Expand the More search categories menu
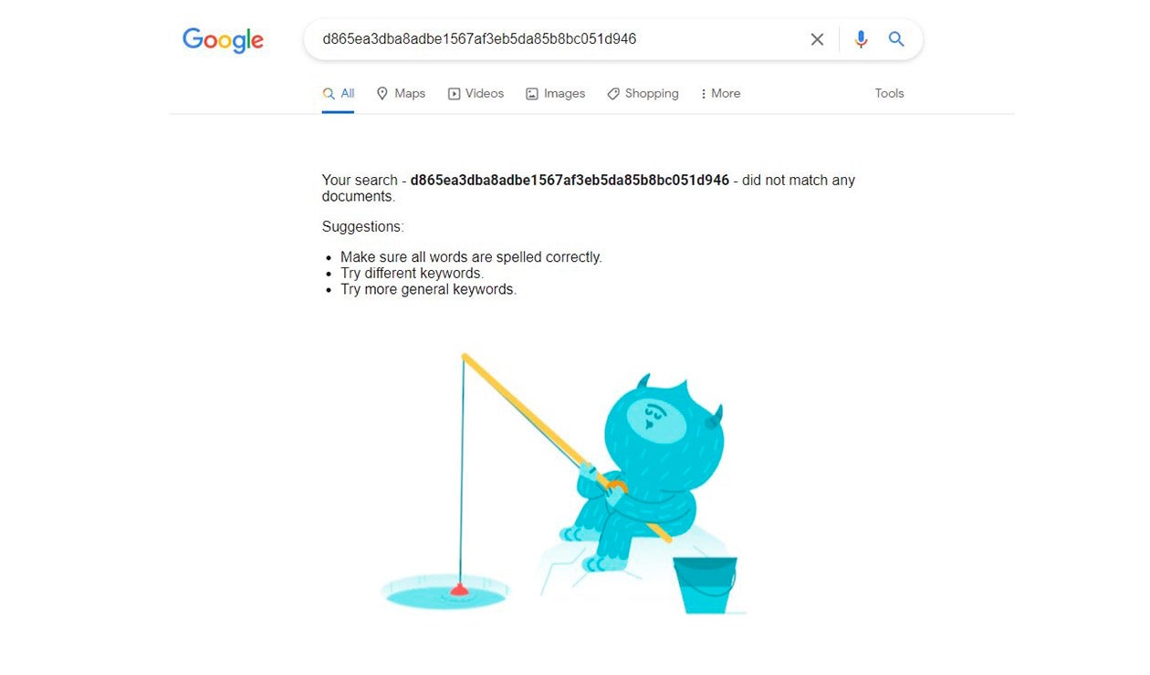The height and width of the screenshot is (675, 1150). (x=720, y=93)
